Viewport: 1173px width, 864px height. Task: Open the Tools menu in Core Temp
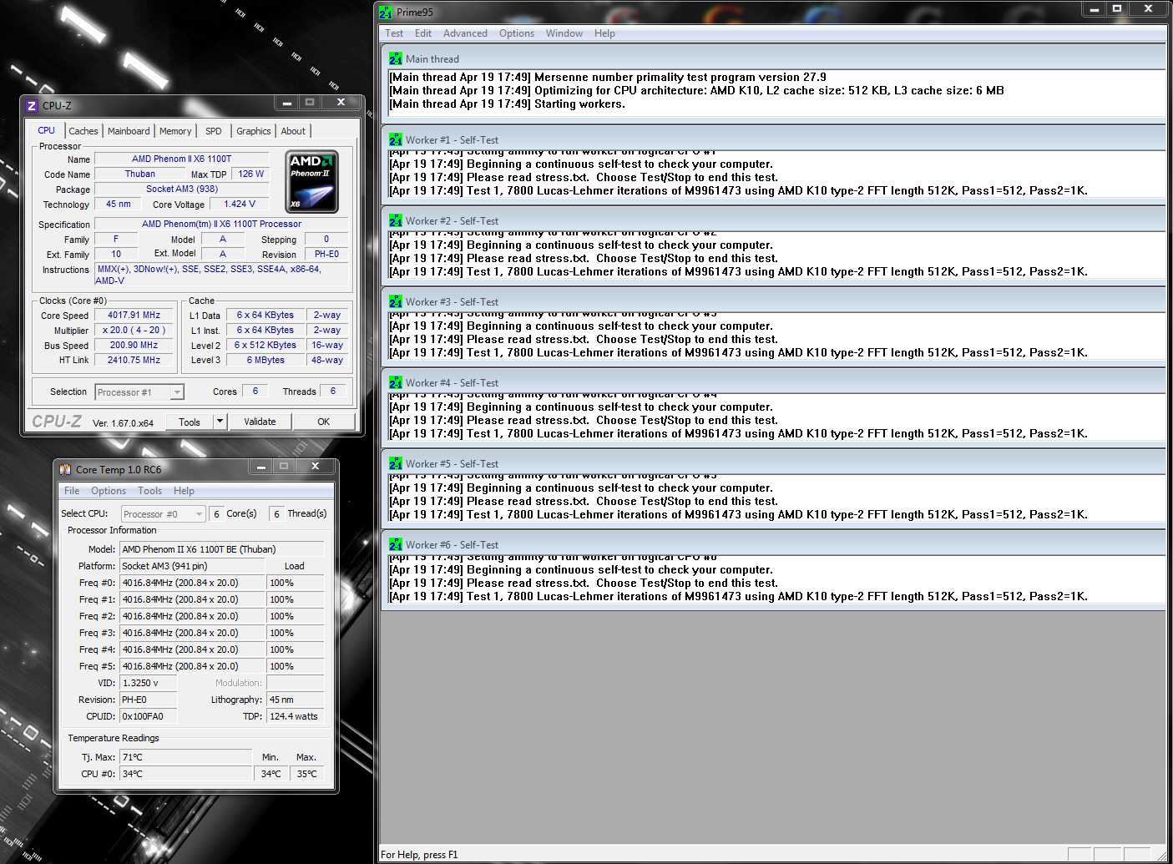(x=150, y=491)
